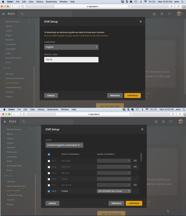Open Plex settings tools icon in upper window
Viewport: 186px width, 216px height.
coord(162,14)
